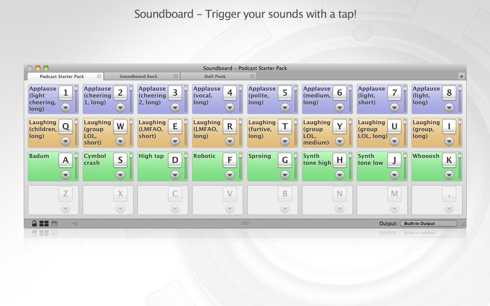Trigger the E key for Laughing LMFAO short
490x306 pixels.
click(x=175, y=127)
